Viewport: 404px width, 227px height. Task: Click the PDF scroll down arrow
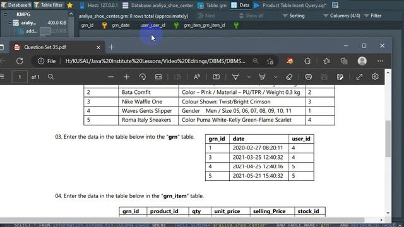pos(388,213)
